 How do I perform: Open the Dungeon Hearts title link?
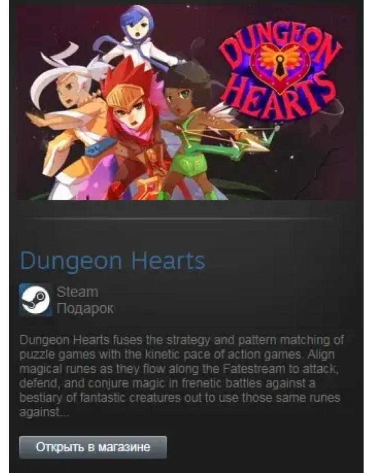(112, 260)
